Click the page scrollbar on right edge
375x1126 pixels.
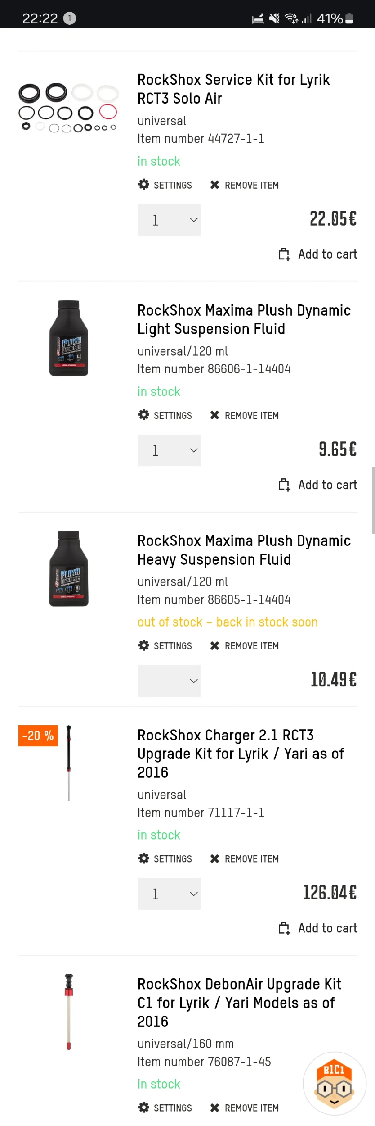(x=373, y=500)
